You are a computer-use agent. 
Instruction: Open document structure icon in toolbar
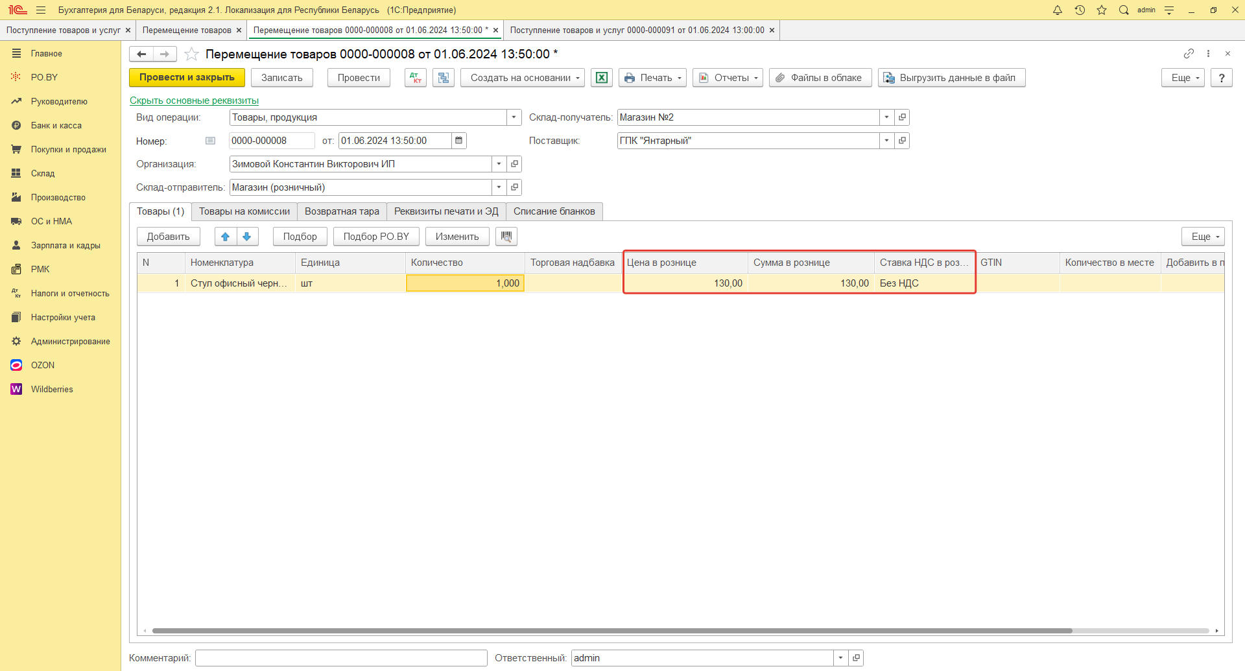(x=444, y=78)
